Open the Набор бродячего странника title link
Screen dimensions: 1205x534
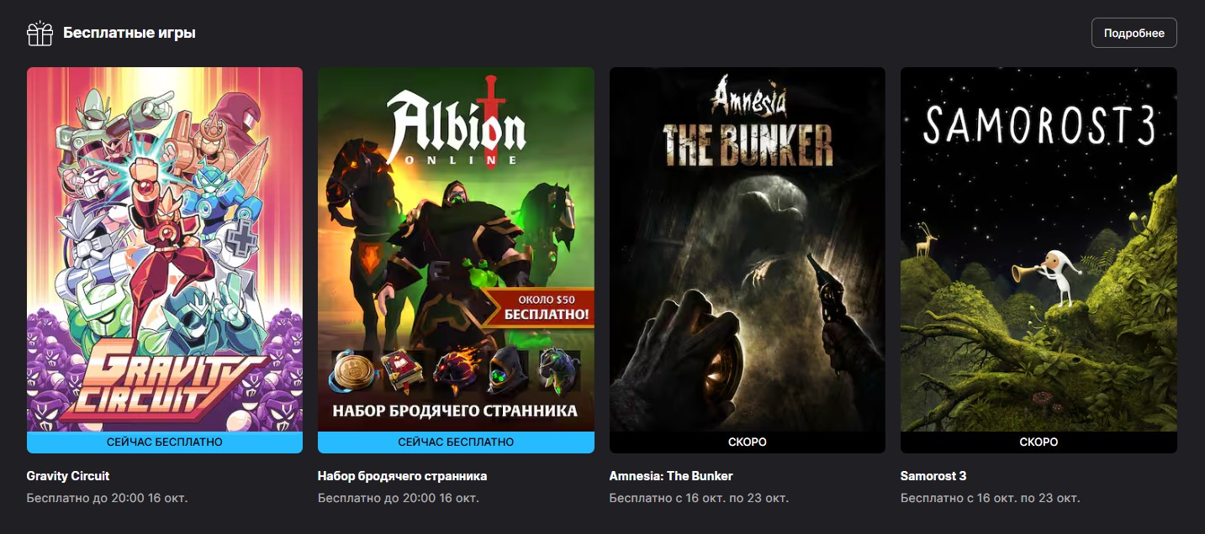tap(402, 476)
